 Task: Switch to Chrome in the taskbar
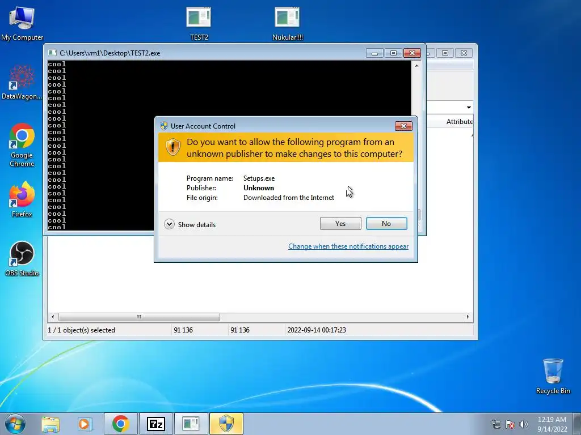[121, 424]
